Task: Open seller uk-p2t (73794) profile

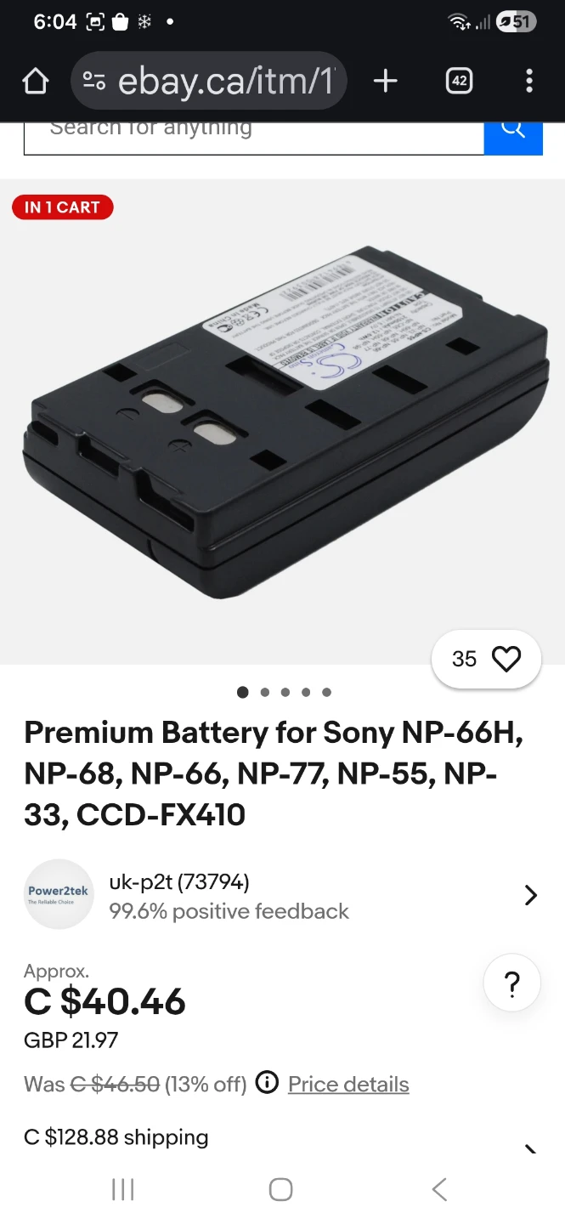Action: pyautogui.click(x=179, y=882)
